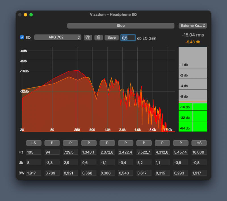Toggle the HS filter type button
The height and width of the screenshot is (201, 227).
point(199,143)
